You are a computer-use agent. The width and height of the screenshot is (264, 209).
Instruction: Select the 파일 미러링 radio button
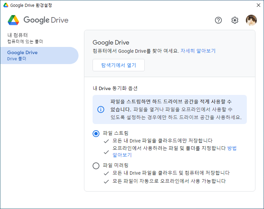96,165
